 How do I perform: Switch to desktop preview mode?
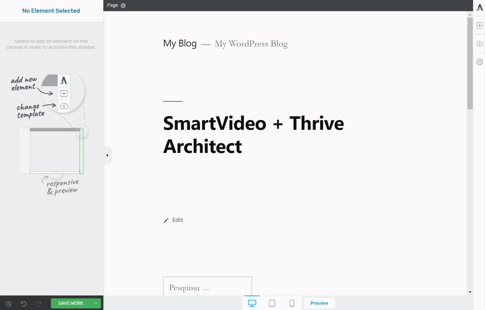[252, 303]
